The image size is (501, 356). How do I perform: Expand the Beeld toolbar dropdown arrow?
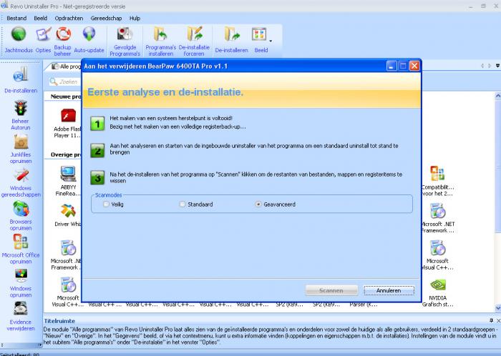(x=271, y=41)
